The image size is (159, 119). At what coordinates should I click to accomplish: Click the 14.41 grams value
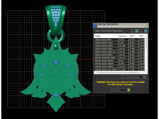click(x=122, y=55)
